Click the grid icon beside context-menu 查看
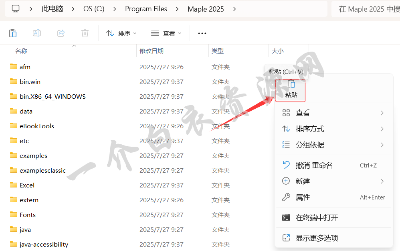The width and height of the screenshot is (400, 251). (286, 113)
